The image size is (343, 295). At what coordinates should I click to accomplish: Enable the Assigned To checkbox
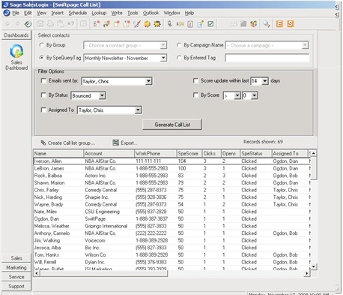(43, 110)
